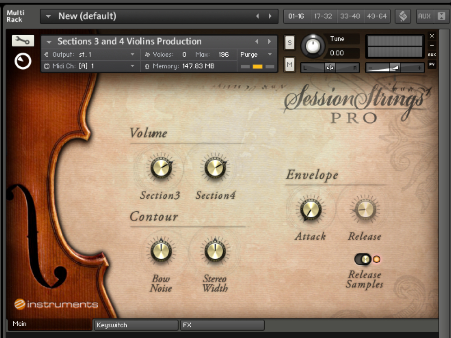The width and height of the screenshot is (451, 338).
Task: Click the AUX button in the rack header
Action: tap(424, 16)
